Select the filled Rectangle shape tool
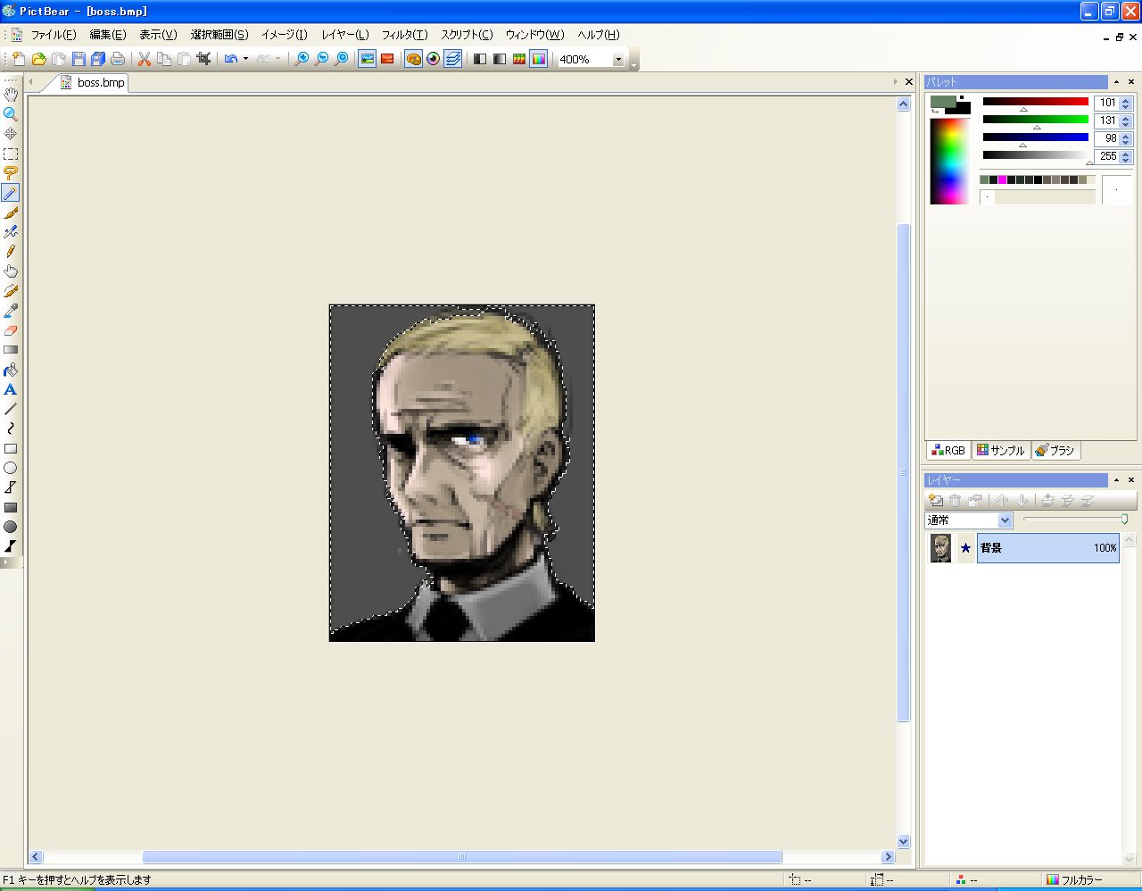This screenshot has height=891, width=1142. pos(11,507)
